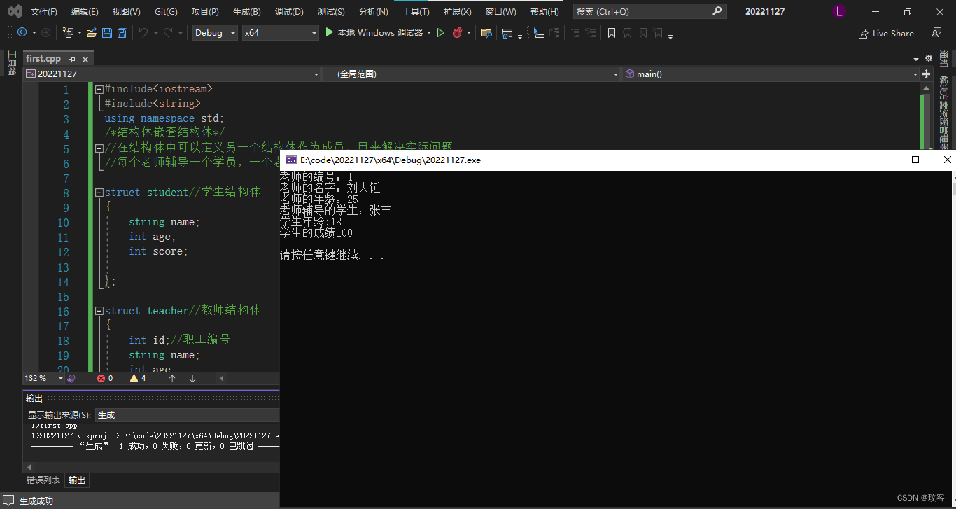The width and height of the screenshot is (956, 509).
Task: Open the 编辑(E) menu
Action: tap(85, 11)
